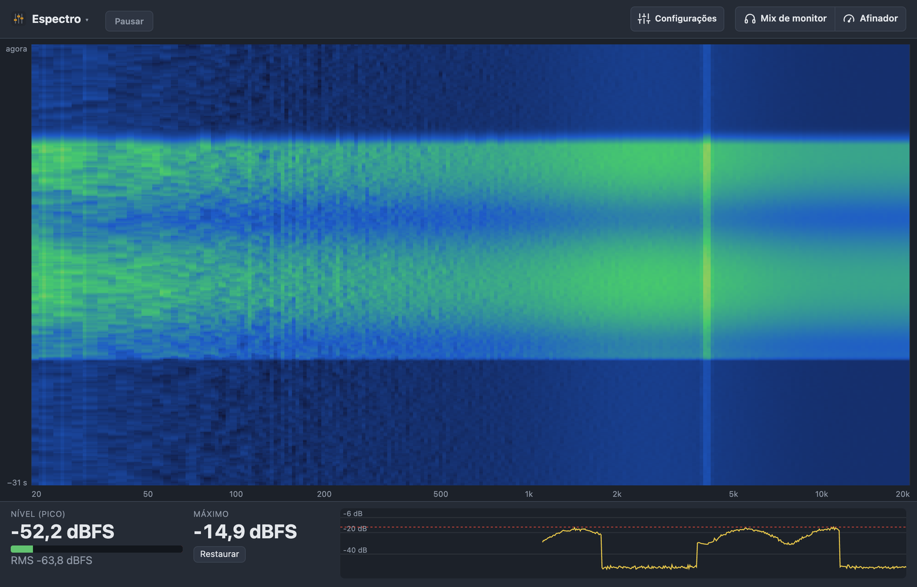Image resolution: width=917 pixels, height=587 pixels.
Task: Open the Afinador tuner
Action: tap(871, 19)
